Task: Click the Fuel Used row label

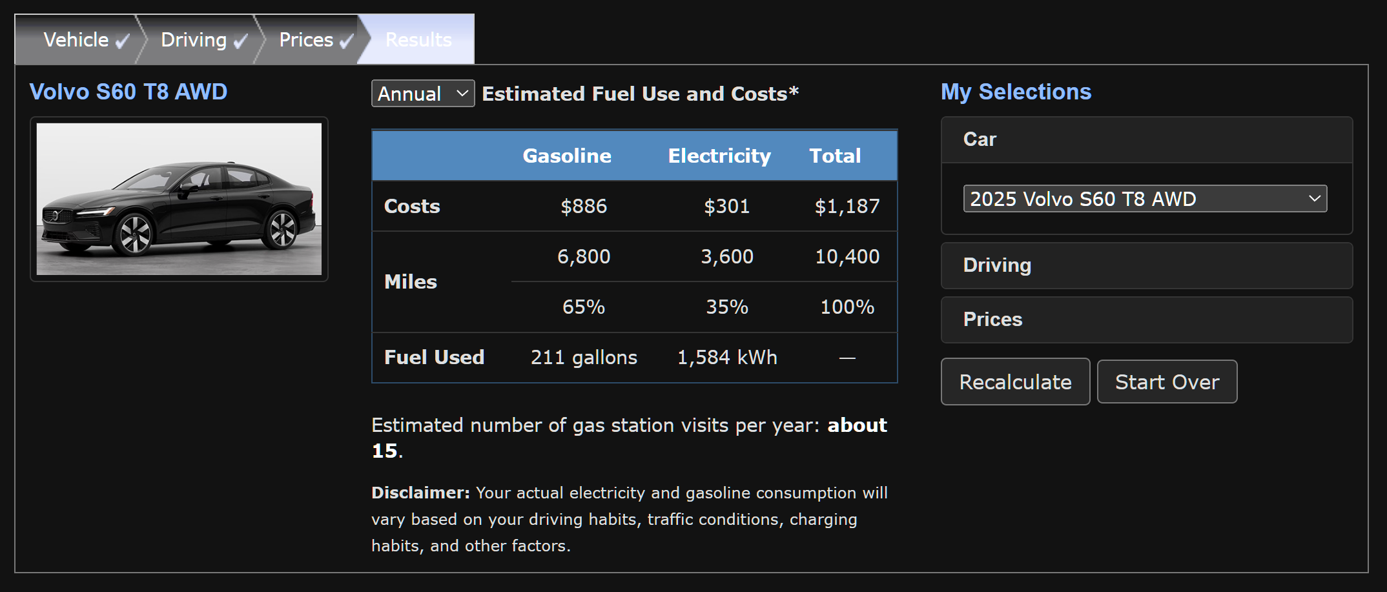Action: [x=434, y=357]
